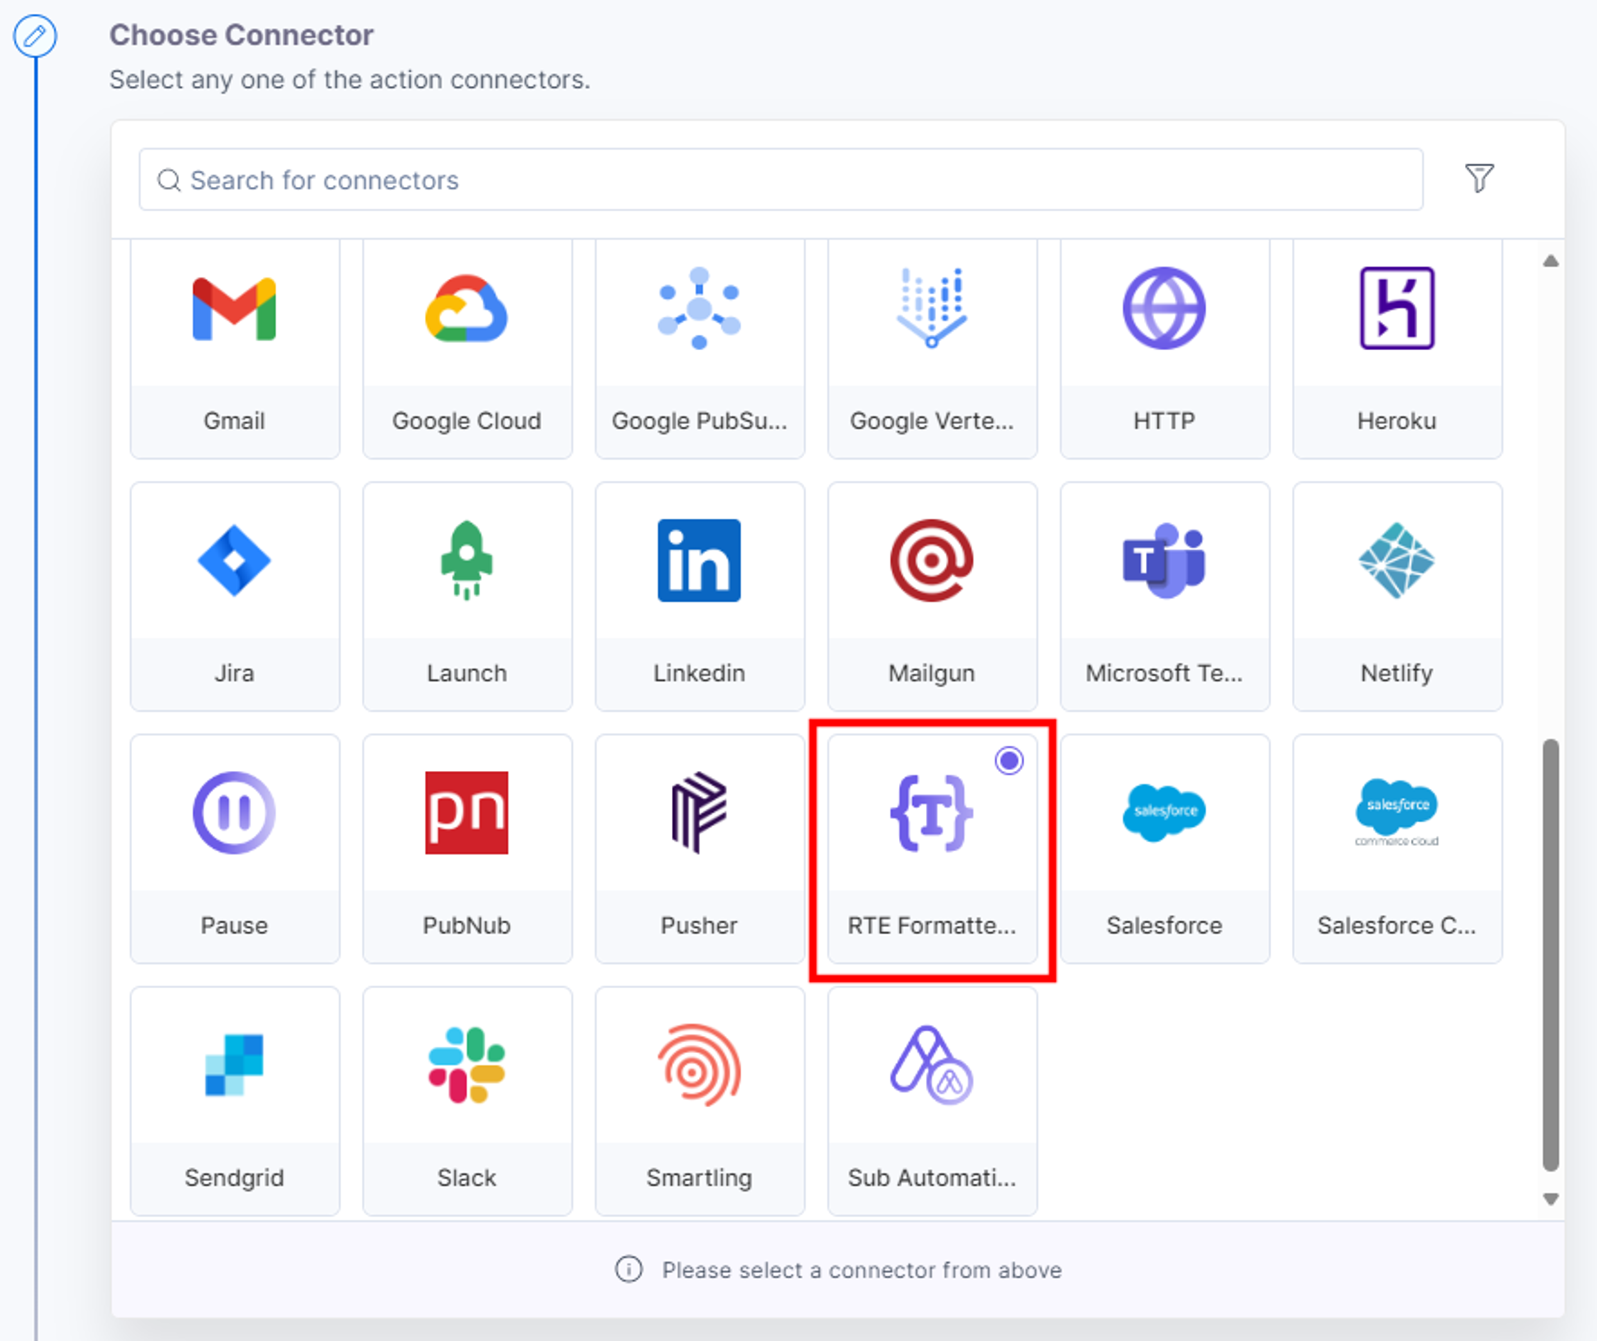1597x1341 pixels.
Task: Click the connector list scrollbar thumb
Action: tap(1551, 955)
